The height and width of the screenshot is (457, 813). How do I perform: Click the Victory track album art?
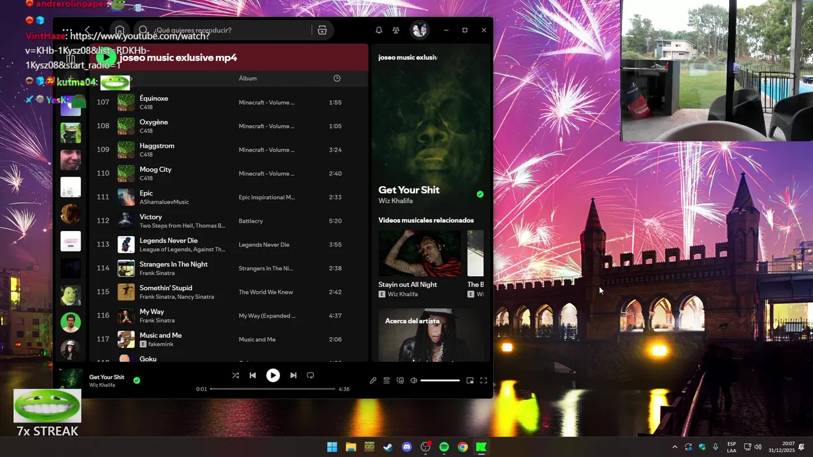click(126, 221)
